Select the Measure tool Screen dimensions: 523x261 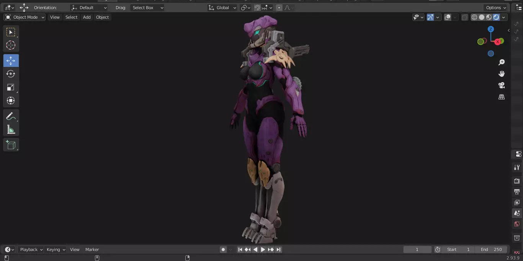coord(11,130)
